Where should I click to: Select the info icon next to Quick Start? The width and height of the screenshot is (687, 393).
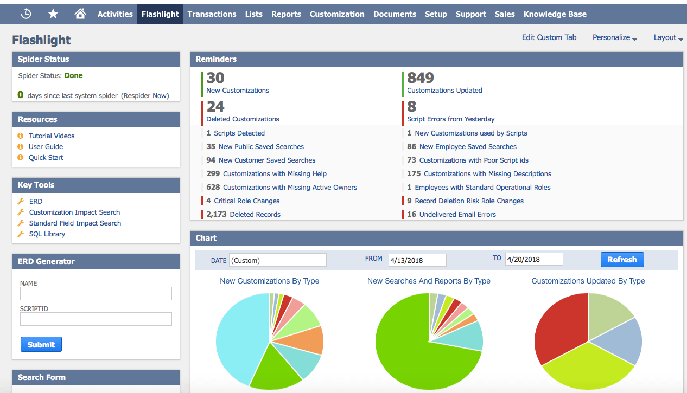click(21, 157)
